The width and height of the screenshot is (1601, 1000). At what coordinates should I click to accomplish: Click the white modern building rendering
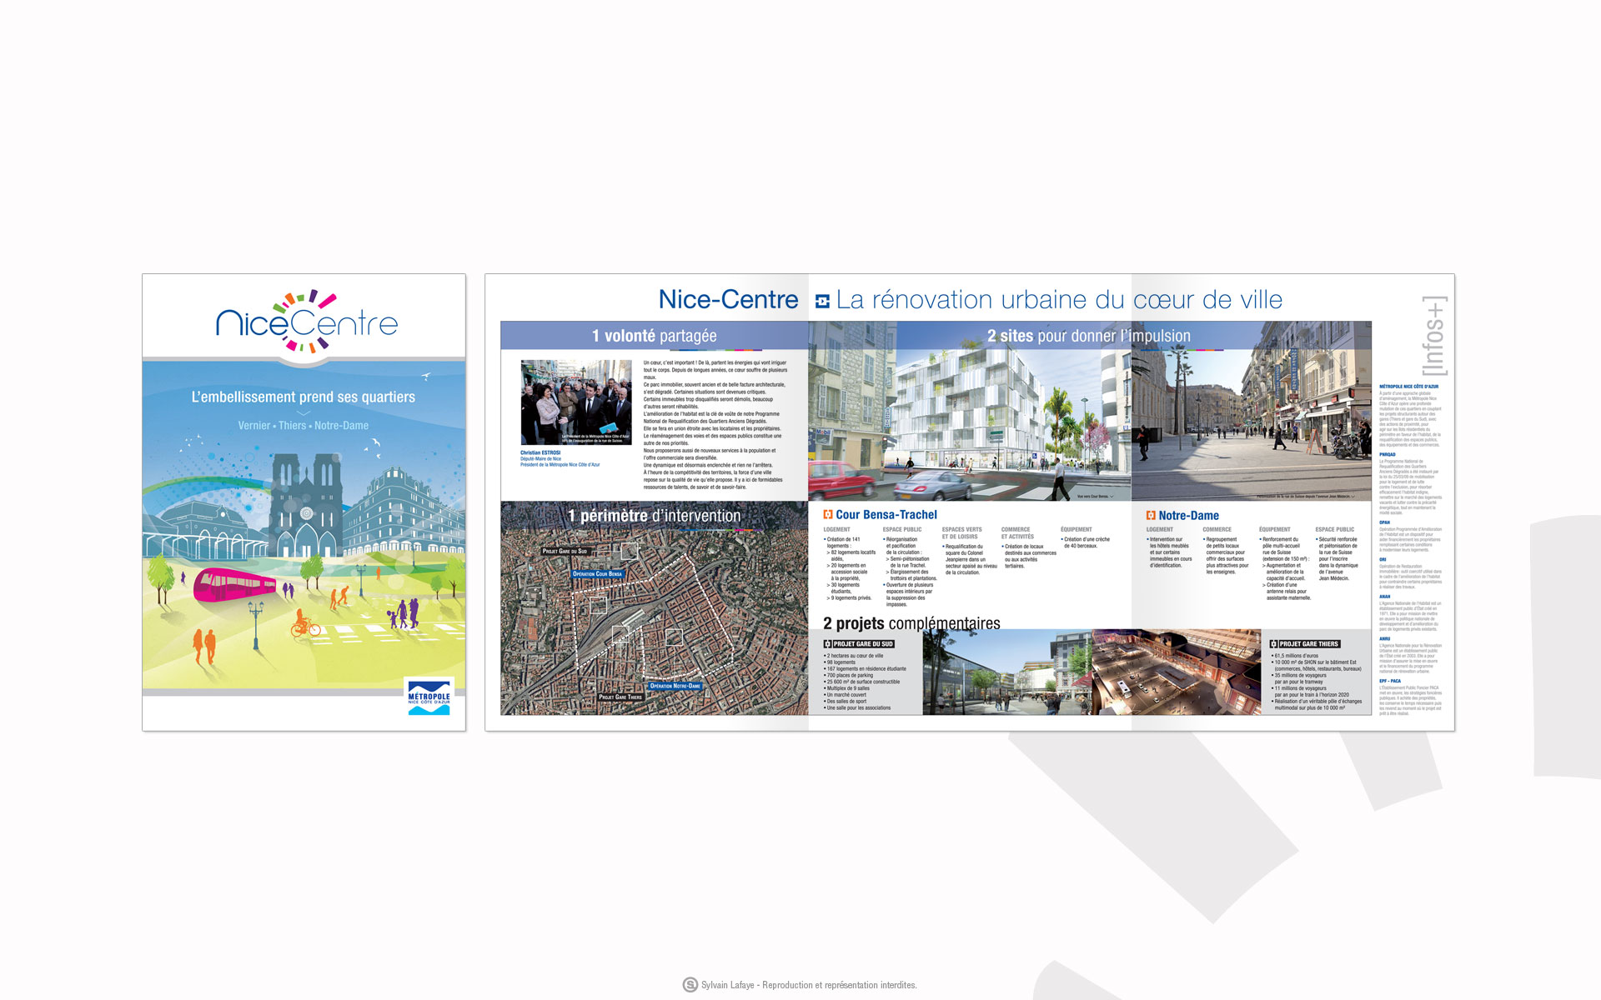point(970,411)
